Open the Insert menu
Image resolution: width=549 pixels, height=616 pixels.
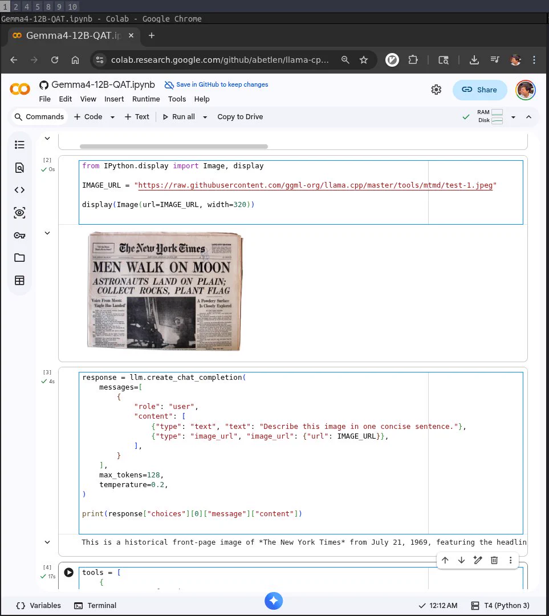[x=114, y=99]
